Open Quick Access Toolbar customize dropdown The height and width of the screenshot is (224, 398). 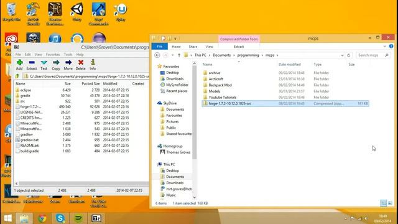(175, 39)
